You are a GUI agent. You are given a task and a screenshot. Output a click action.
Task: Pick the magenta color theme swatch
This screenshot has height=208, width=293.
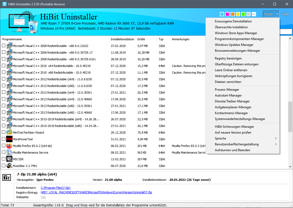pyautogui.click(x=227, y=14)
